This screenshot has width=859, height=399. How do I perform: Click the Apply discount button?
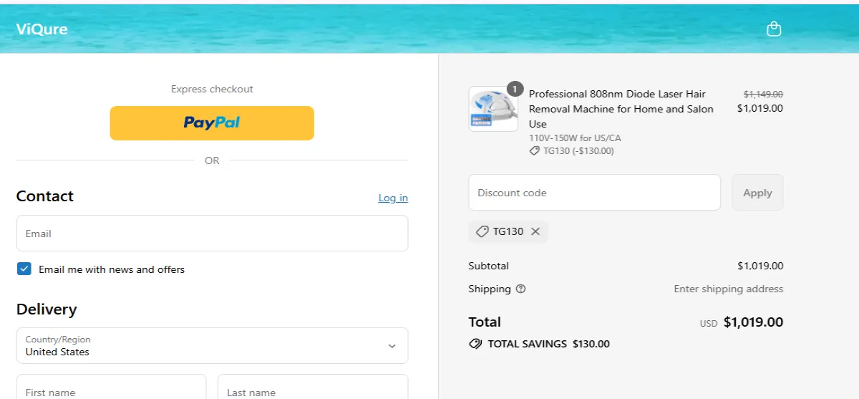757,193
